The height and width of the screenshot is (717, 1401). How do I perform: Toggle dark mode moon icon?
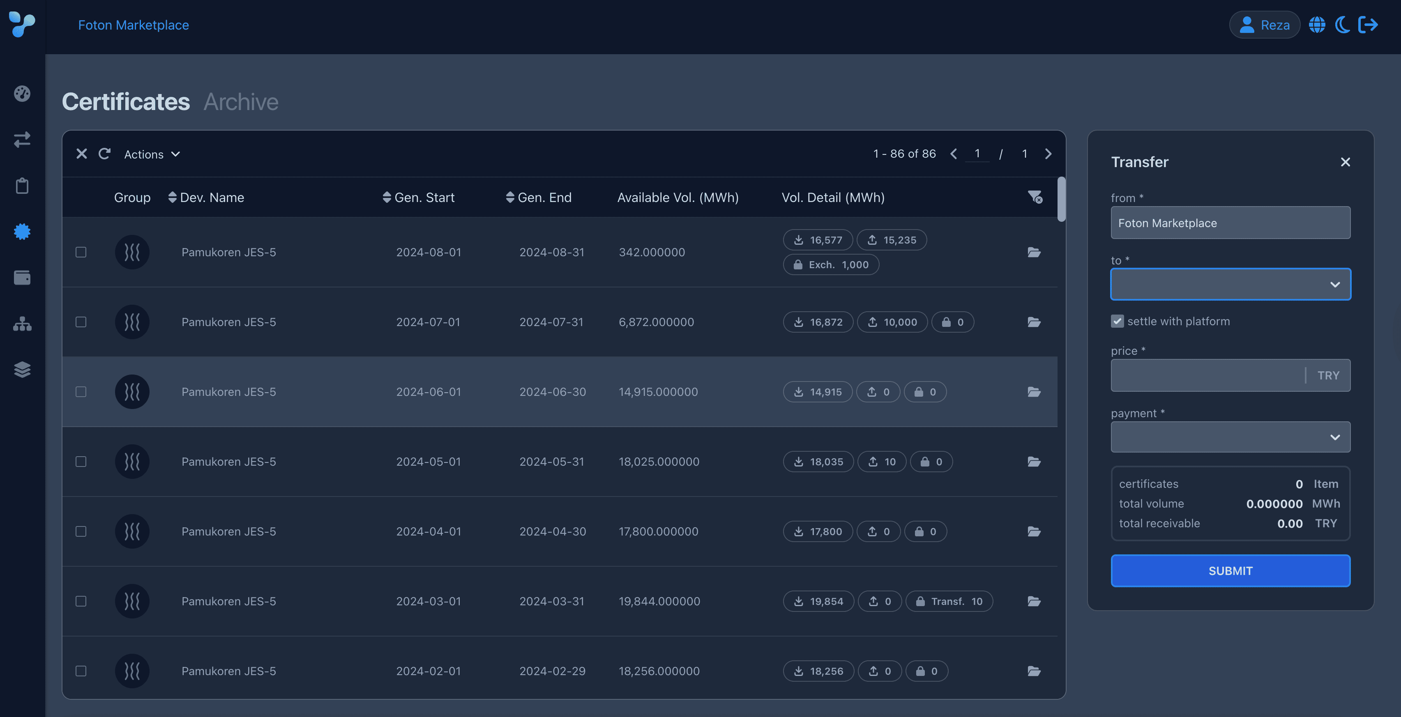tap(1342, 25)
